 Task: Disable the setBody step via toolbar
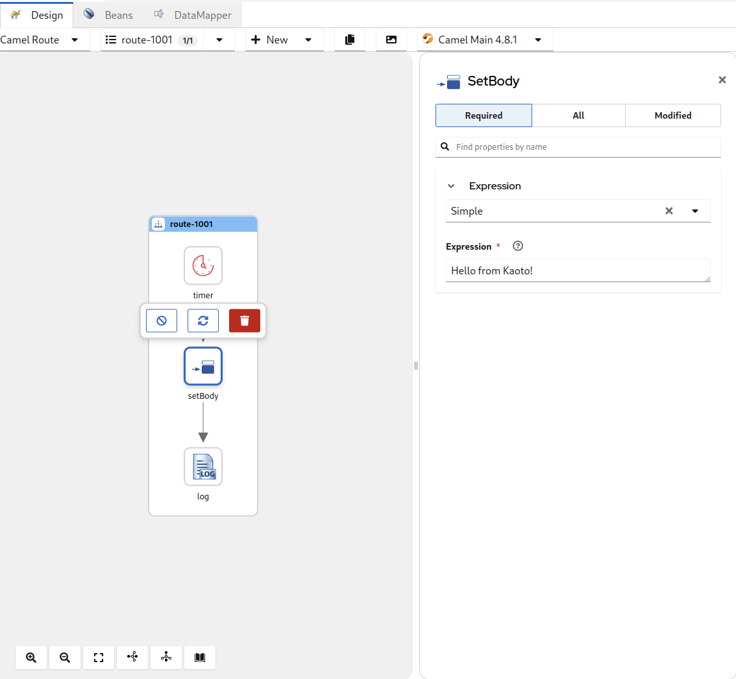point(162,320)
